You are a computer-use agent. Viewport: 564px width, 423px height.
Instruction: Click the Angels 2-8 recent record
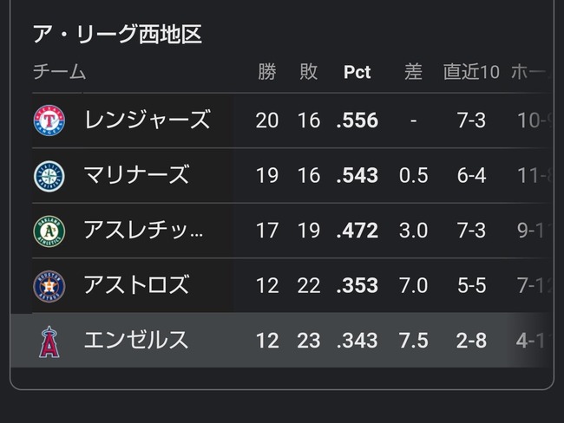[471, 341]
